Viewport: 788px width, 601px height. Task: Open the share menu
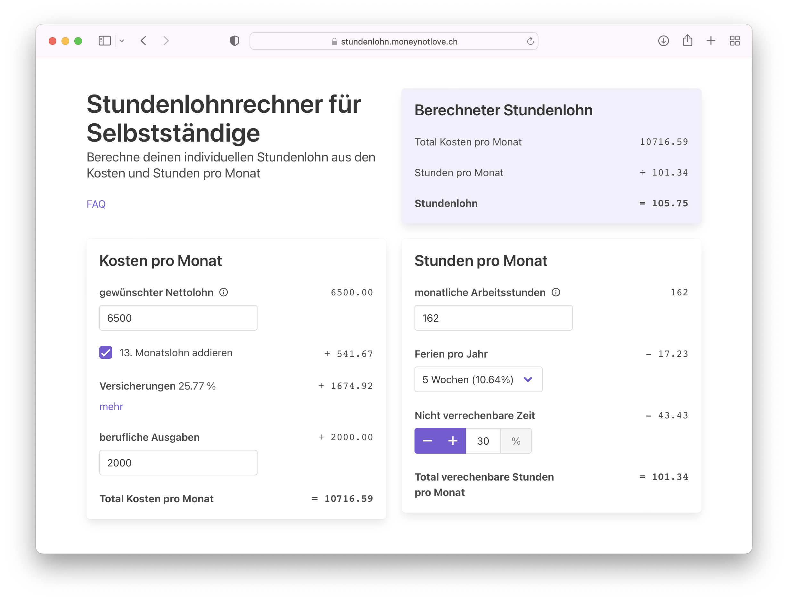tap(687, 40)
